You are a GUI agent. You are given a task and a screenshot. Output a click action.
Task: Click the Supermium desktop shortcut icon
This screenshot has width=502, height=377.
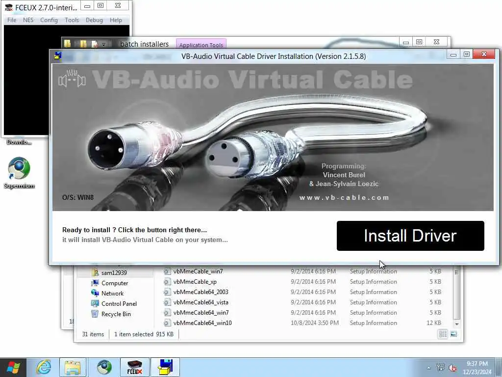pos(19,168)
